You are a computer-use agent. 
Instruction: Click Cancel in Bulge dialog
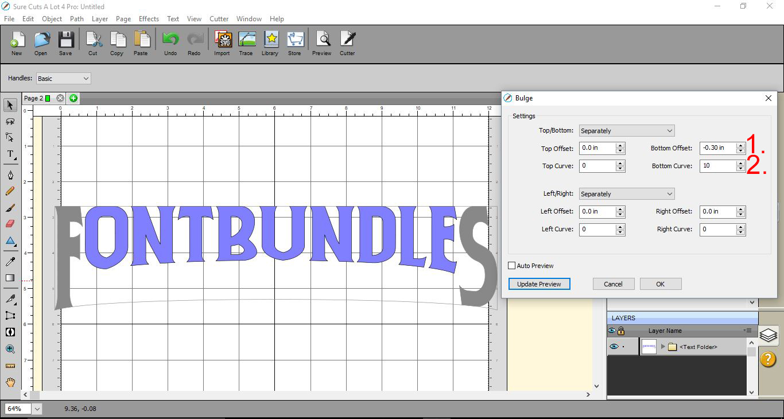(613, 284)
